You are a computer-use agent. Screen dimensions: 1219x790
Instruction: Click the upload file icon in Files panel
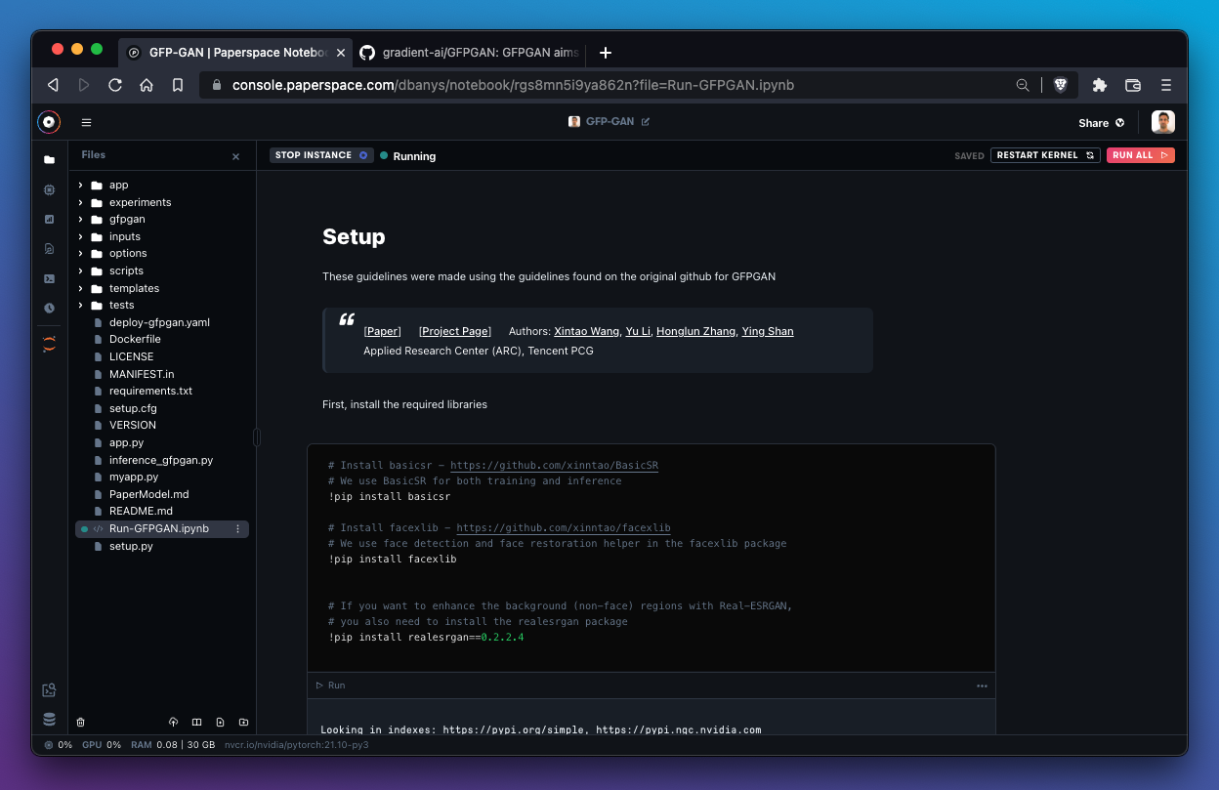point(173,722)
